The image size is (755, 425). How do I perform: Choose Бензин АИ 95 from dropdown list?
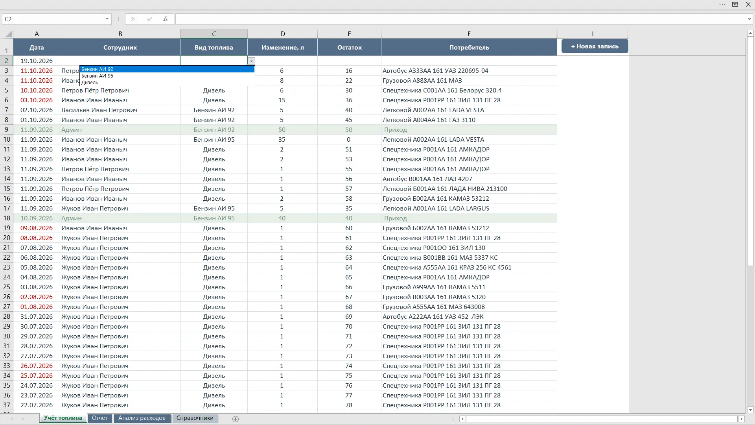tap(167, 76)
